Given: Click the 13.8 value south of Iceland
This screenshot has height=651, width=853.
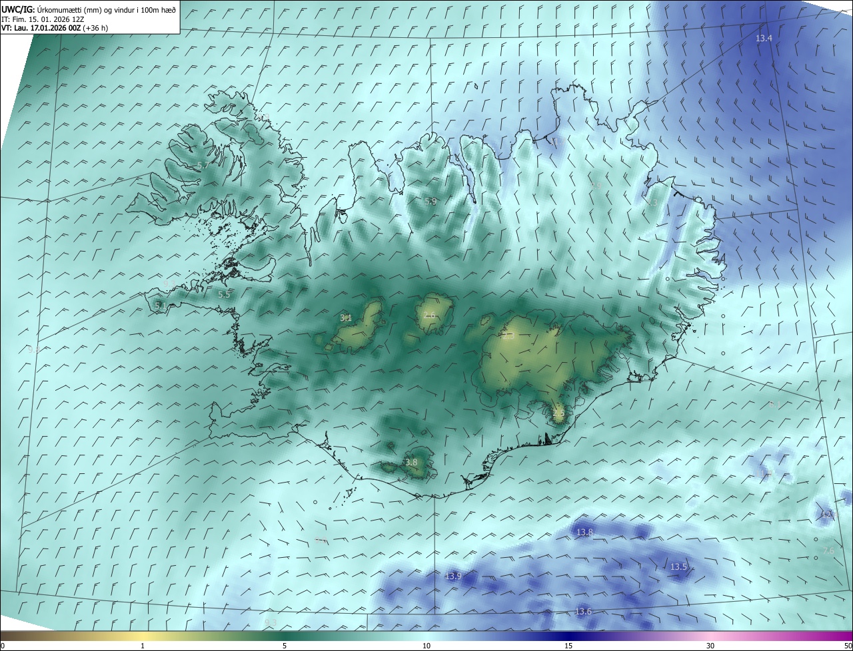Looking at the screenshot, I should tap(584, 532).
